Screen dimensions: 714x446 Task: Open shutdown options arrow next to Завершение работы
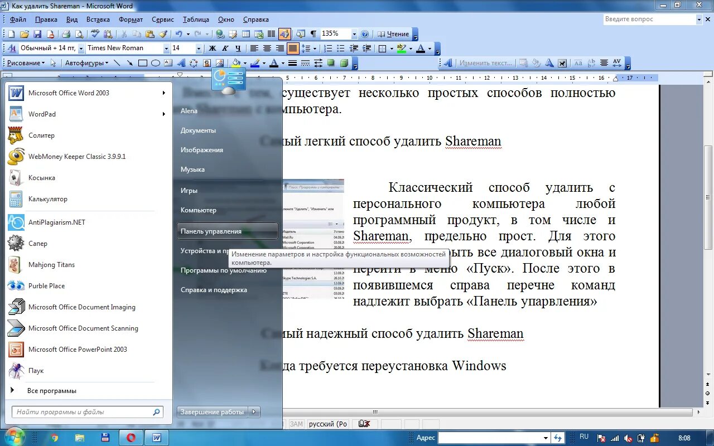(x=254, y=412)
